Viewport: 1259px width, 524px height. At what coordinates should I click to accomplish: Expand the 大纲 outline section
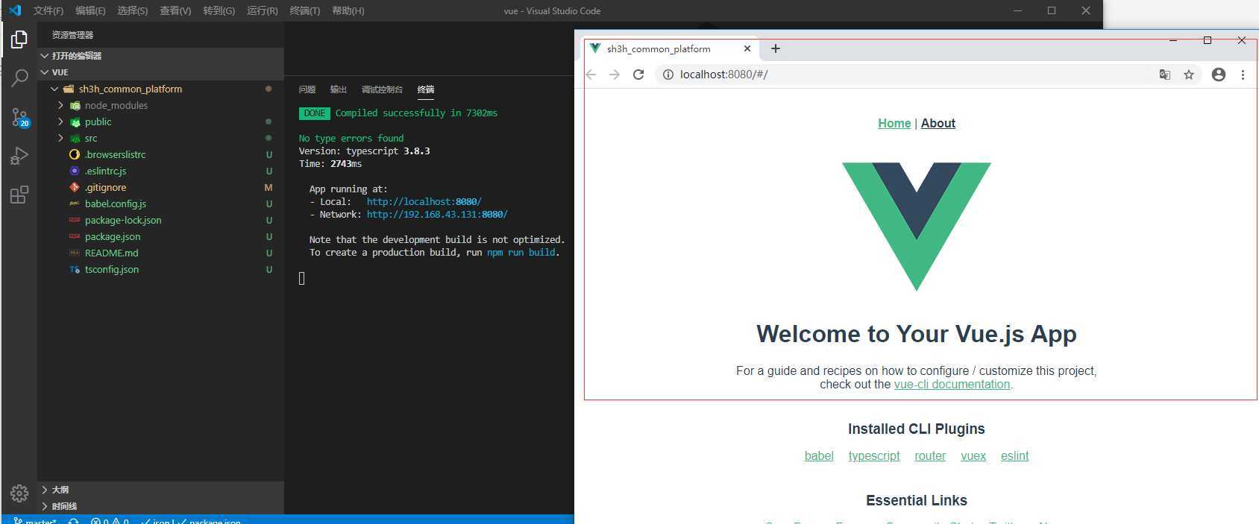(x=45, y=490)
